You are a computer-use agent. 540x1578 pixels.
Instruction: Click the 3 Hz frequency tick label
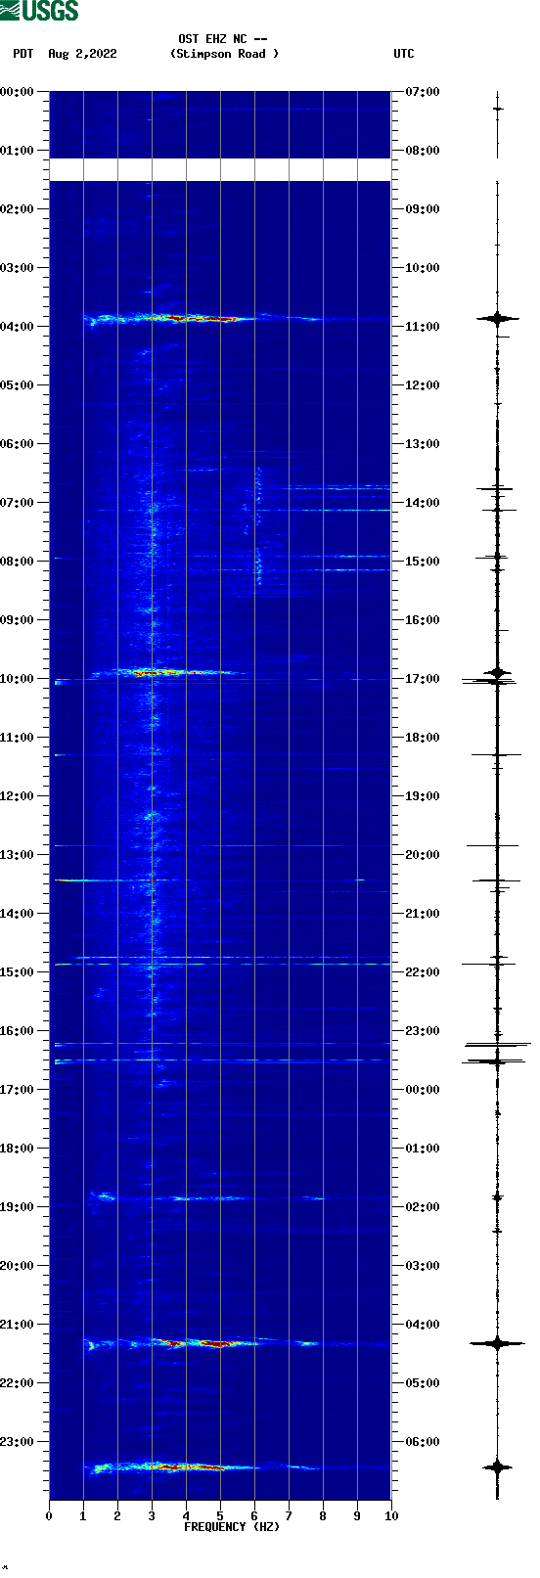tap(152, 1516)
